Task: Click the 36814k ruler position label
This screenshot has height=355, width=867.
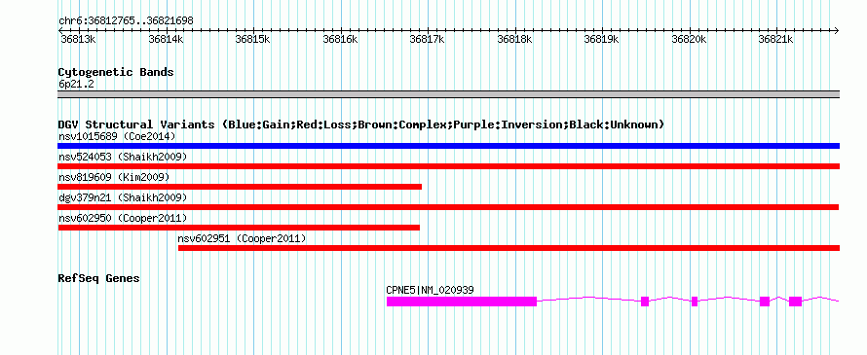Action: pyautogui.click(x=165, y=39)
